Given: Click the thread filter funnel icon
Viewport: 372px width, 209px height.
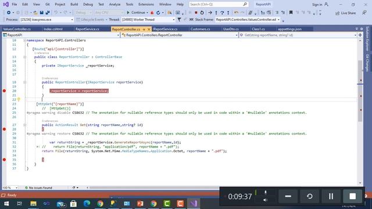Looking at the screenshot, I should (x=180, y=20).
